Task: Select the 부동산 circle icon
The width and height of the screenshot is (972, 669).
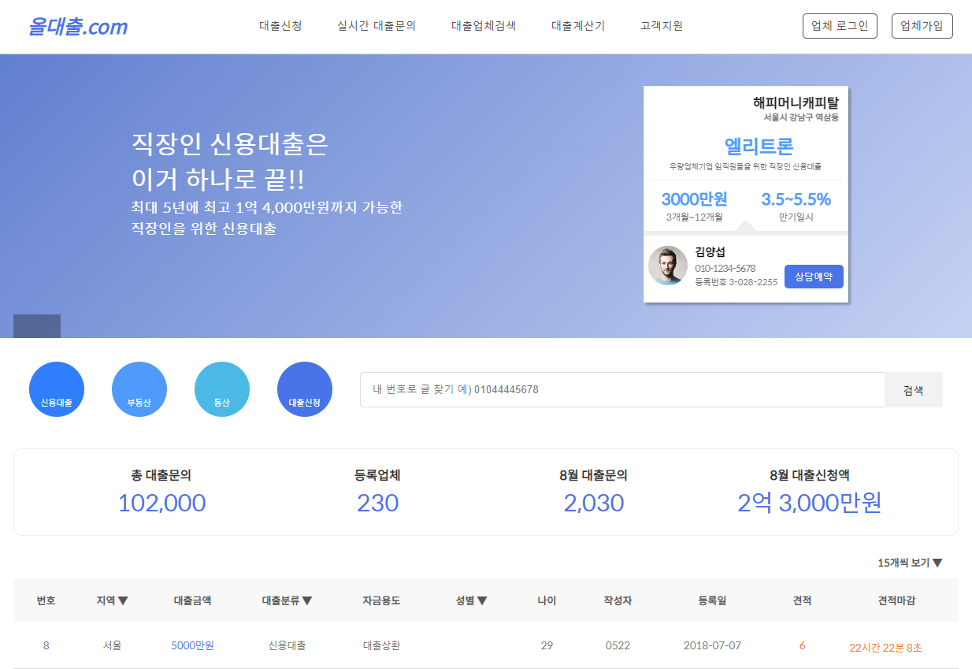Action: point(139,388)
